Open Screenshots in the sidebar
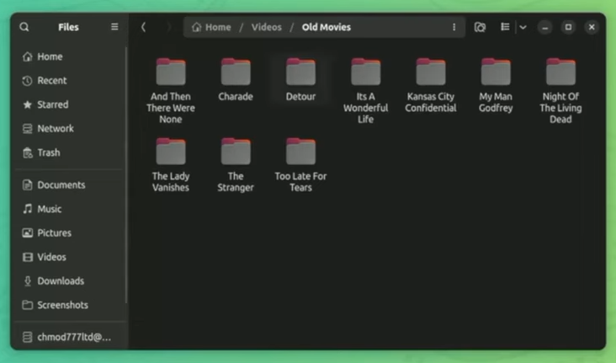 69,305
